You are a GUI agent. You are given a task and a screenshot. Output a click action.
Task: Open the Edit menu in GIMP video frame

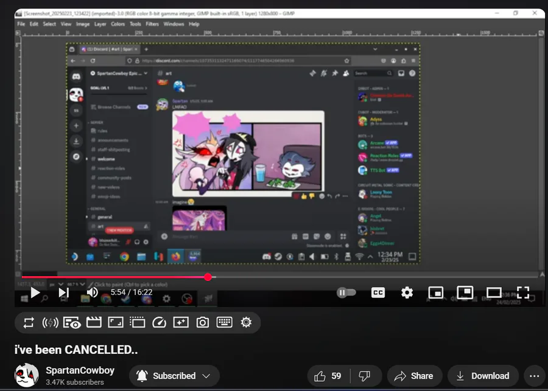coord(34,24)
